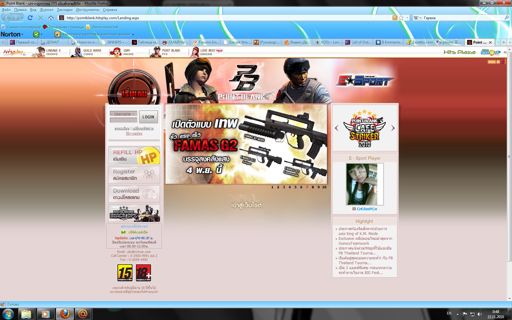Screen dimensions: 512x320
Task: Click the 18+ age rating badge
Action: [144, 273]
